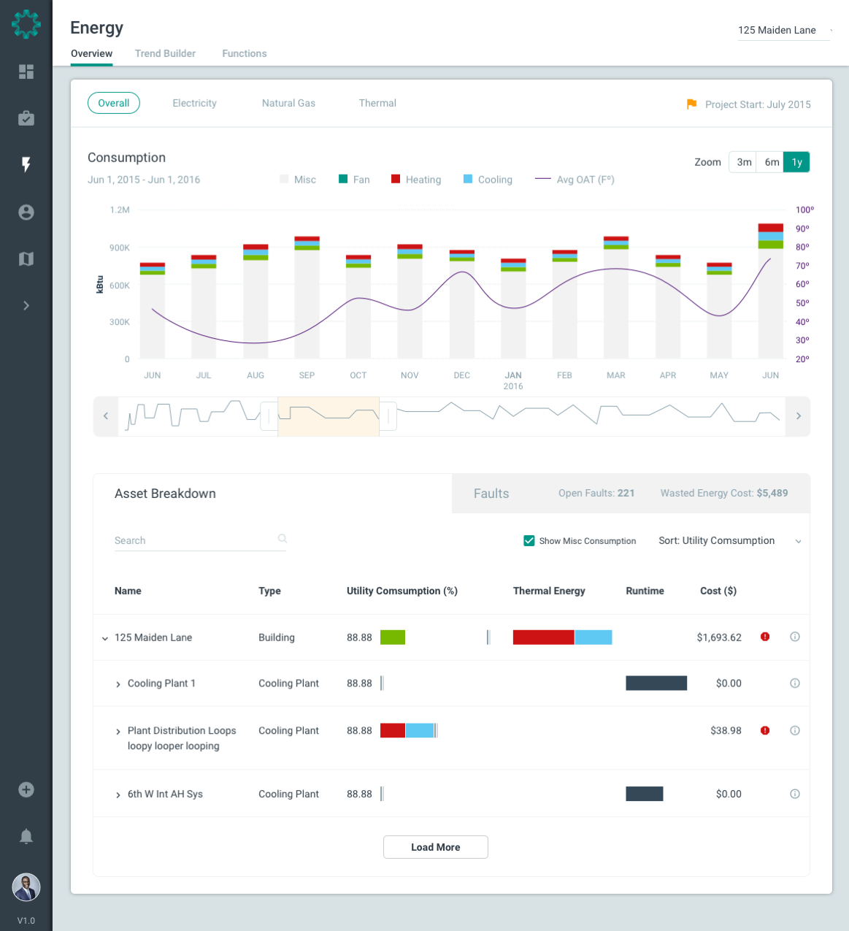The image size is (849, 931).
Task: Select the map icon in the sidebar
Action: tap(26, 258)
